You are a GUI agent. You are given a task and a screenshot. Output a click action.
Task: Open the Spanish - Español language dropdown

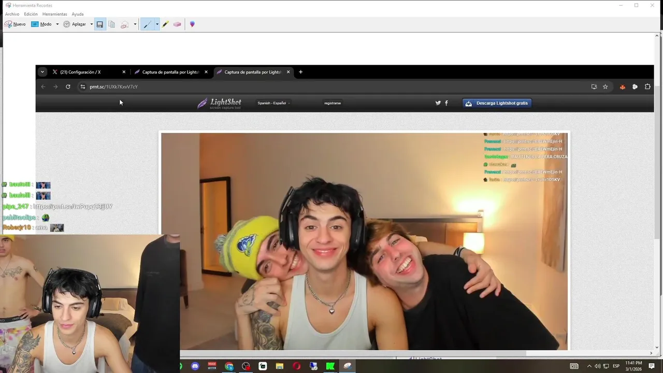point(273,103)
